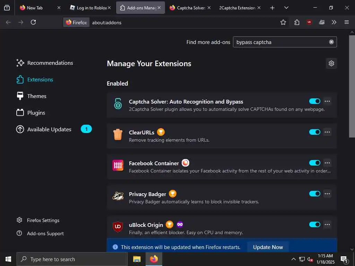Open Themes section in sidebar
The height and width of the screenshot is (266, 355).
[x=32, y=96]
